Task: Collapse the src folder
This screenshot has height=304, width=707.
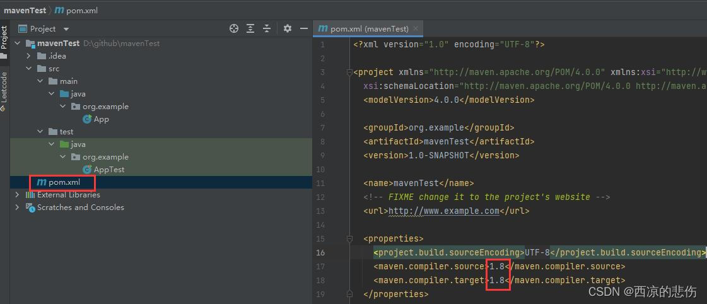Action: [x=28, y=69]
